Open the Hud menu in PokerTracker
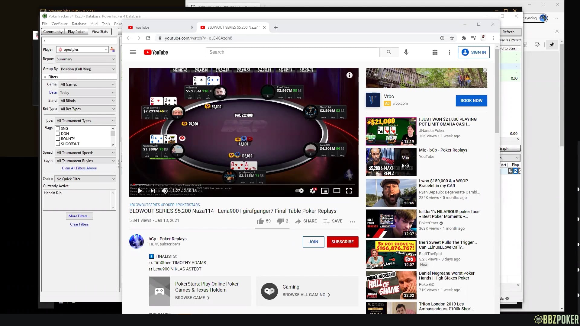Viewport: 580px width, 326px height. point(94,24)
